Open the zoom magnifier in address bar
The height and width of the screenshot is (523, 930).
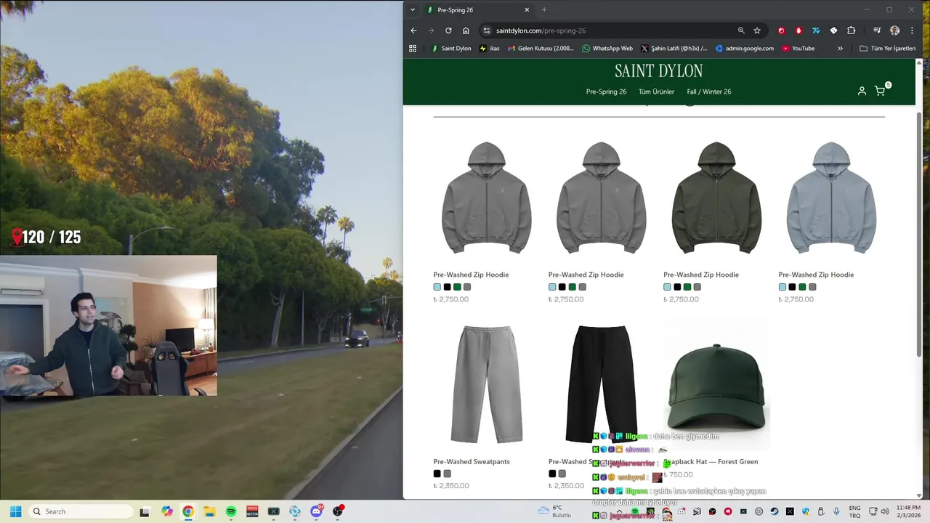(741, 31)
